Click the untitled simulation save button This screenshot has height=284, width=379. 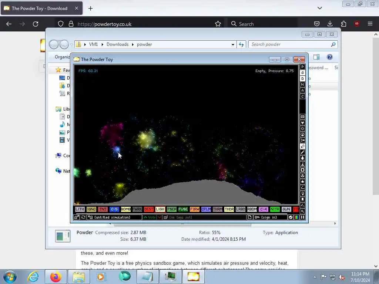click(114, 217)
